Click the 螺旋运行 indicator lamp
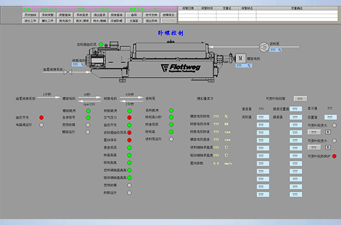Screen dimensions: 341x225 click(88, 132)
